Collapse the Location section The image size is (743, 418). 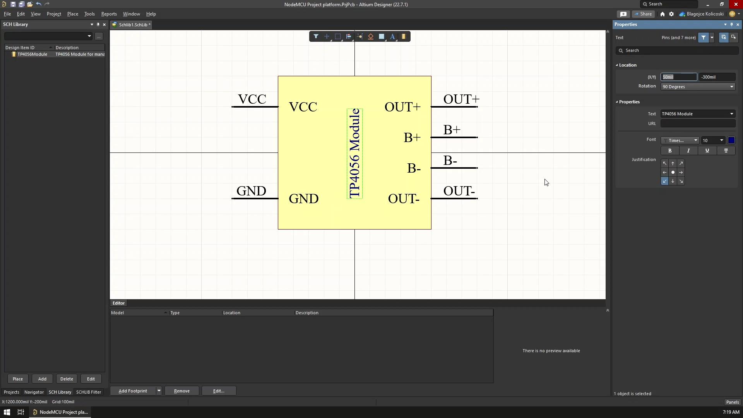[x=617, y=65]
